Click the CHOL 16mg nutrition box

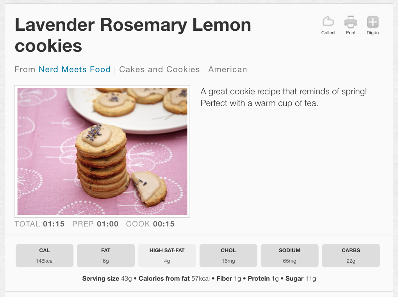coord(228,255)
